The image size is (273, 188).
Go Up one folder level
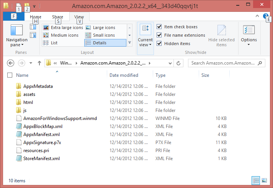(39, 63)
